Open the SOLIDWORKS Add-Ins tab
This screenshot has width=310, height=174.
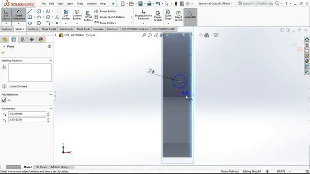(x=135, y=29)
